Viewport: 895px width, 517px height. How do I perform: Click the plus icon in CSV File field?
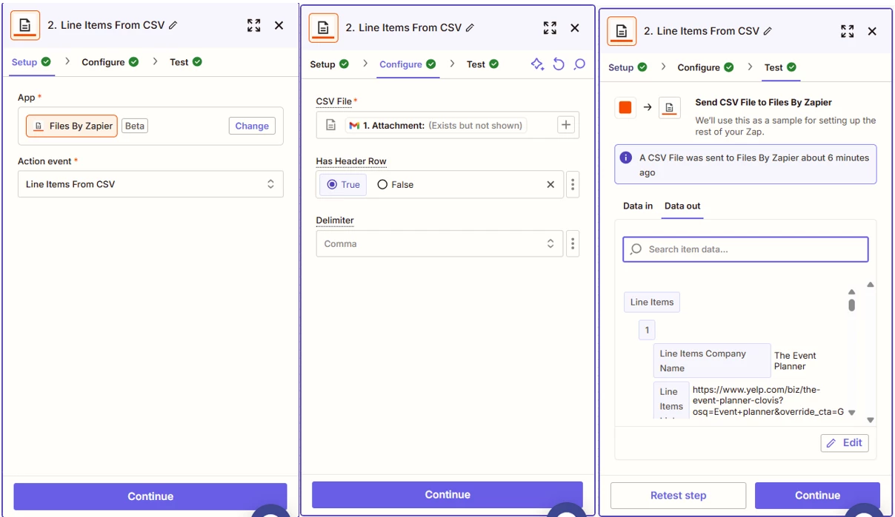click(566, 125)
